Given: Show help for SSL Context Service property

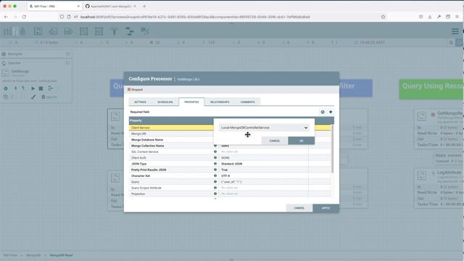Looking at the screenshot, I should (215, 152).
